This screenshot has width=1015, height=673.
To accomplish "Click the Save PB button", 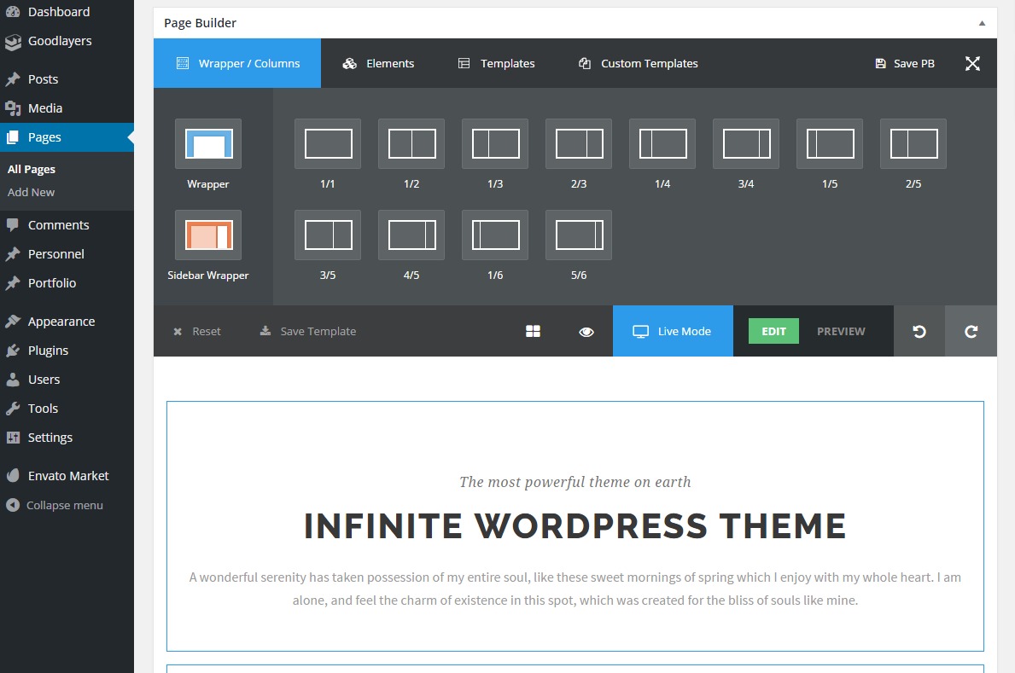I will click(905, 63).
